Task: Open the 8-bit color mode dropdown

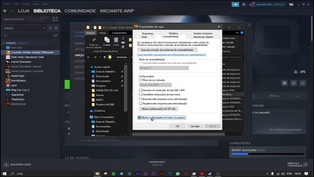Action: pos(155,85)
